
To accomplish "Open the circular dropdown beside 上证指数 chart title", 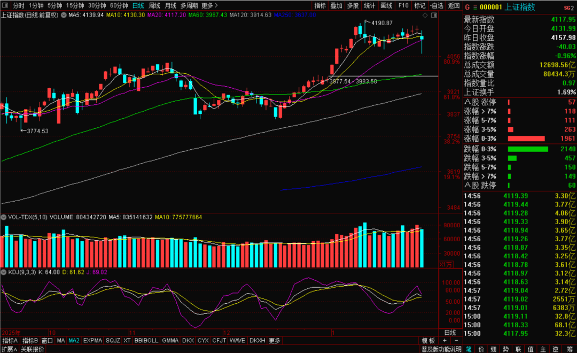I will coord(64,15).
